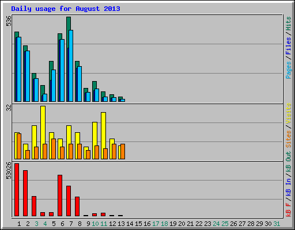The width and height of the screenshot is (295, 230).
Task: Click the 'Sites' legend label
Action: [288, 139]
